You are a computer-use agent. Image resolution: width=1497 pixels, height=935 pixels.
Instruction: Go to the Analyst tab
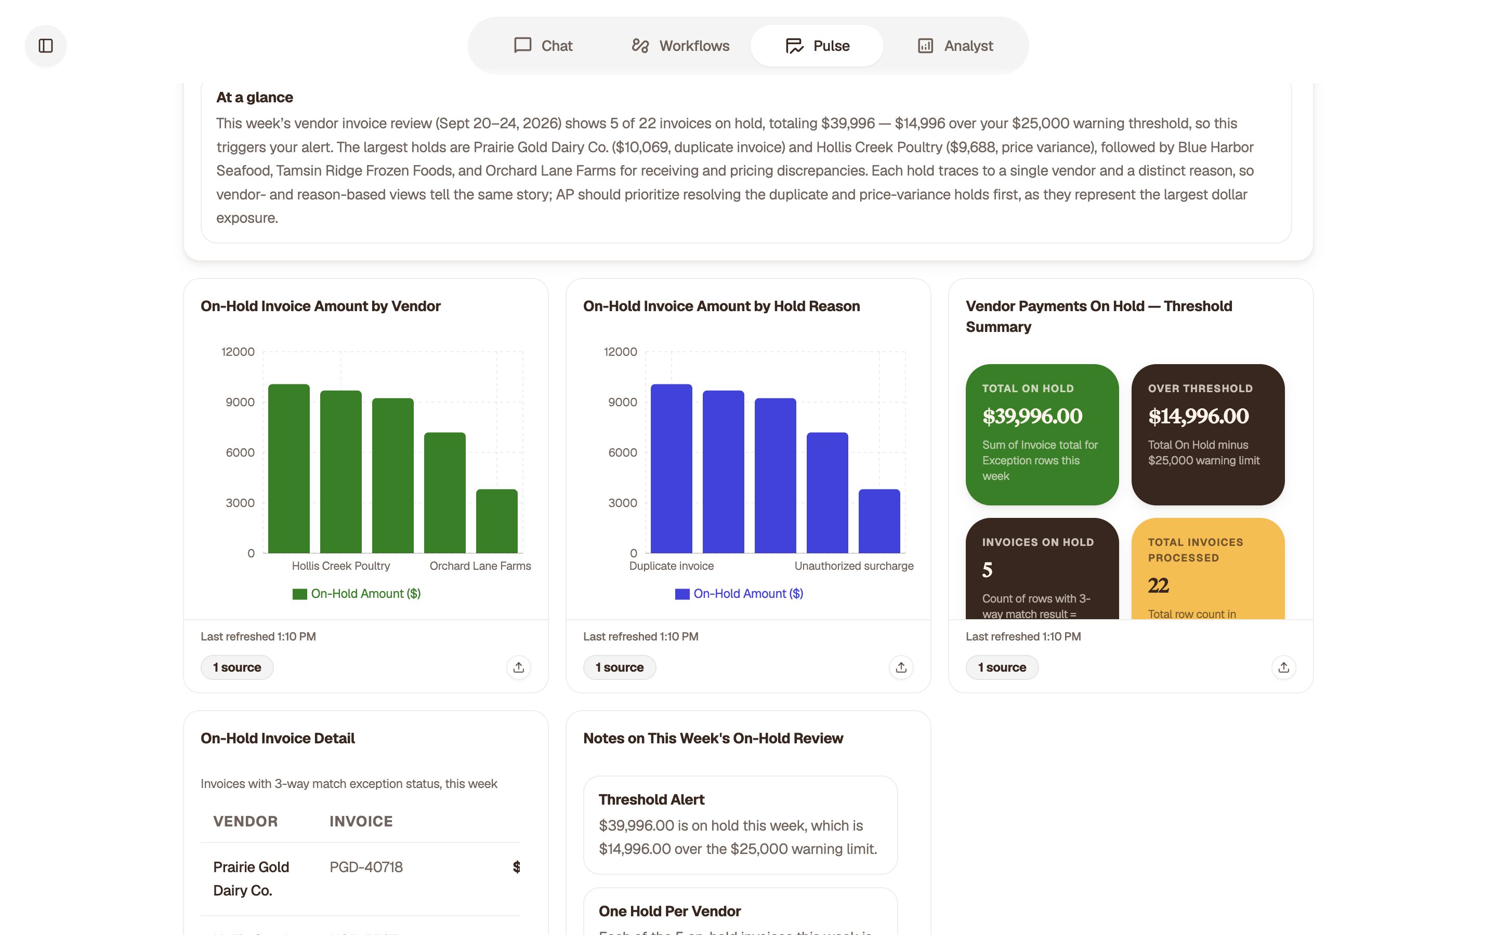point(955,46)
